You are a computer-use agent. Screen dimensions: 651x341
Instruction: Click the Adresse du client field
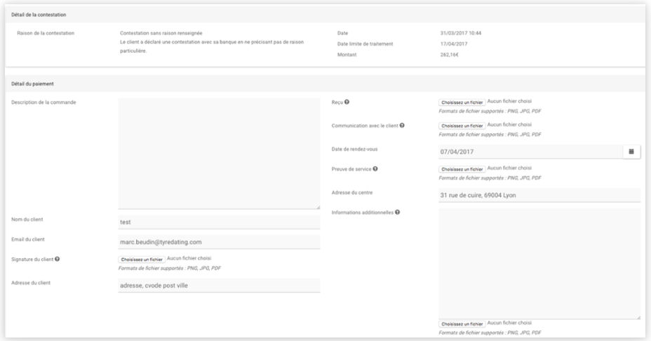219,286
